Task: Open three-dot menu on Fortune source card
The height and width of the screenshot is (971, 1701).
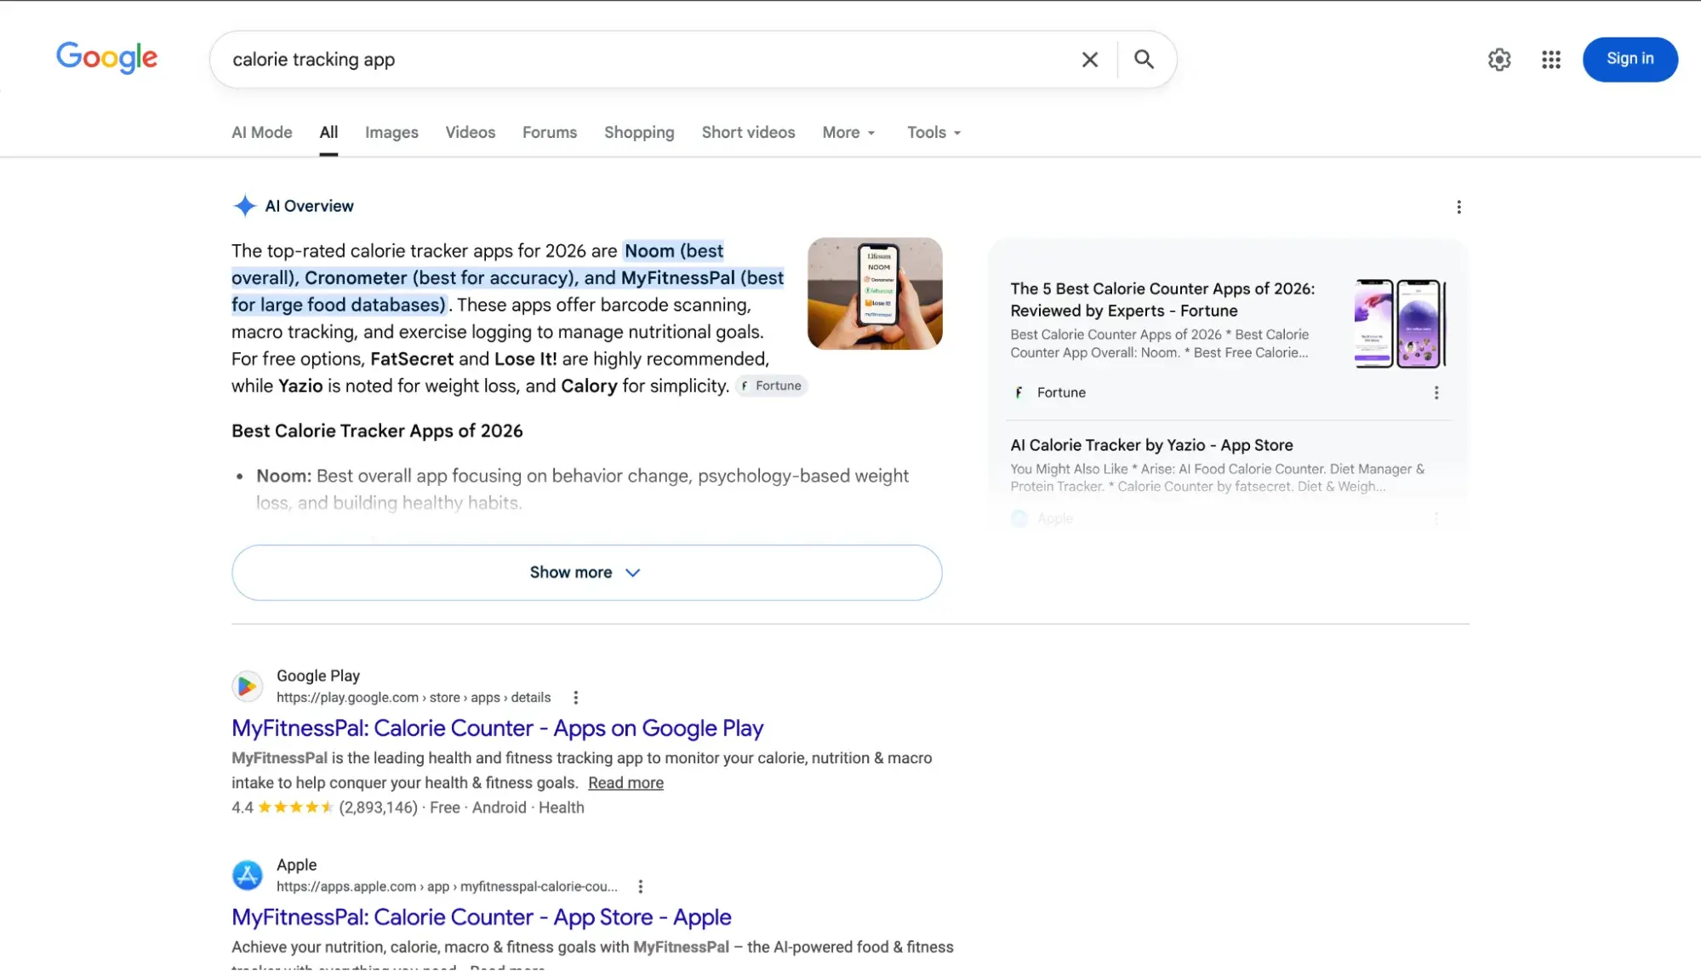Action: (1436, 392)
